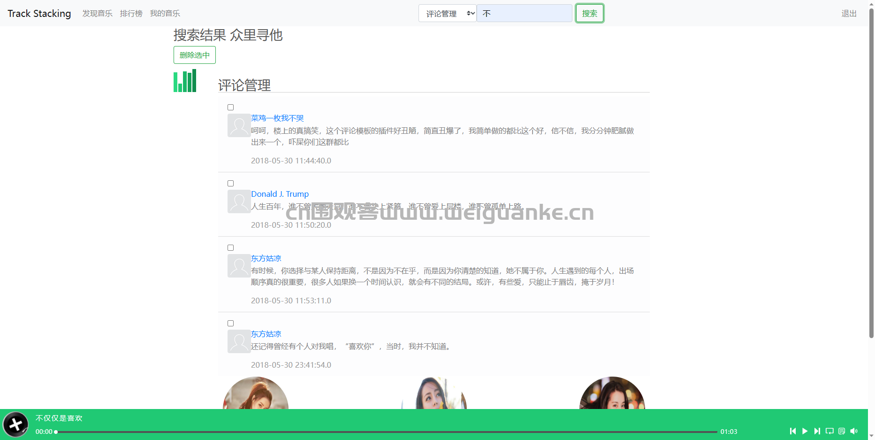Click the 搜索结果 众里寻他 heading

click(x=228, y=35)
